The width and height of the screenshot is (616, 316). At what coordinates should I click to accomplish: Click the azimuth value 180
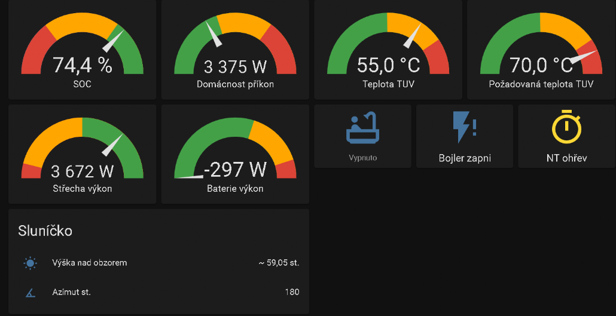tap(292, 292)
